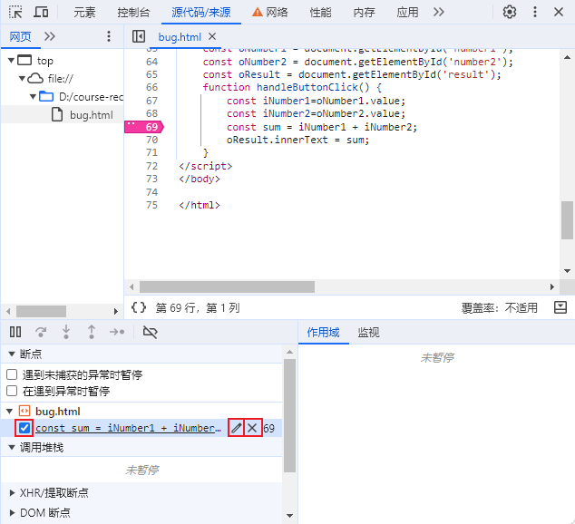Screen dimensions: 575x524
Task: Select the 源代码/来源 tab
Action: pyautogui.click(x=201, y=13)
